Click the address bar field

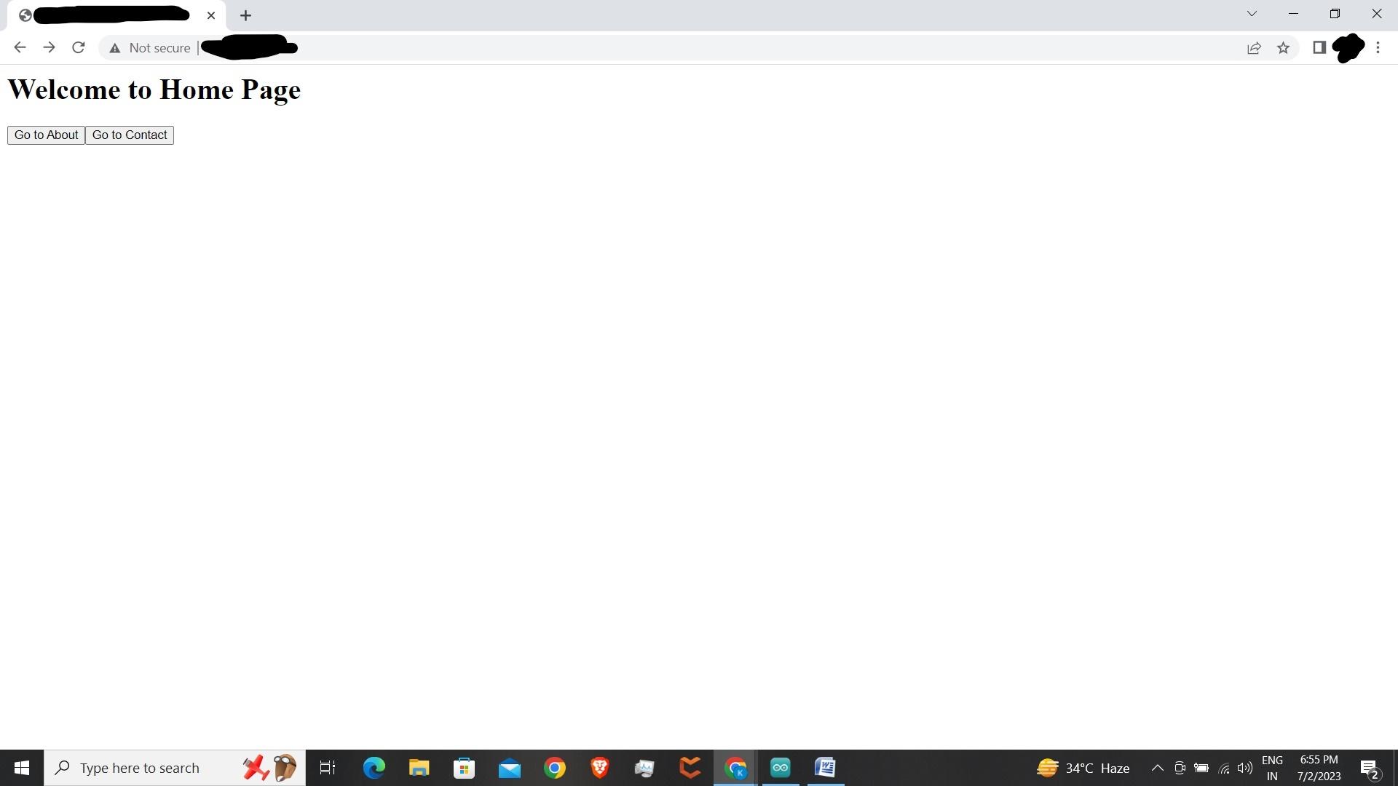point(655,48)
